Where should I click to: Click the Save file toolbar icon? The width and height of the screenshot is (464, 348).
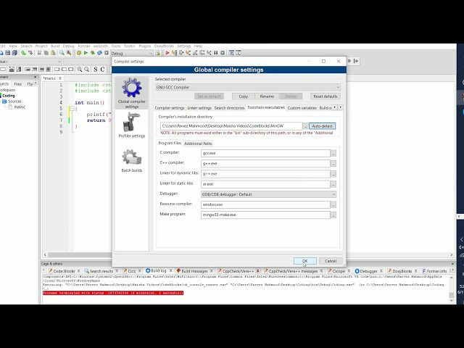pos(8,53)
